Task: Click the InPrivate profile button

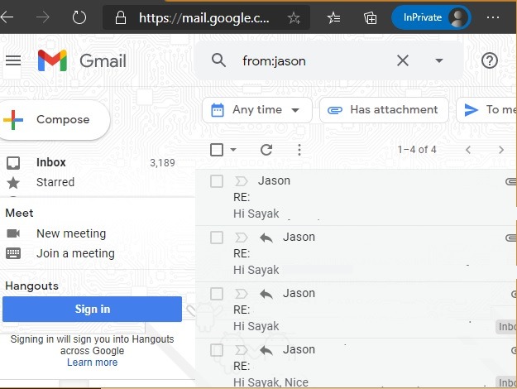Action: (x=431, y=17)
